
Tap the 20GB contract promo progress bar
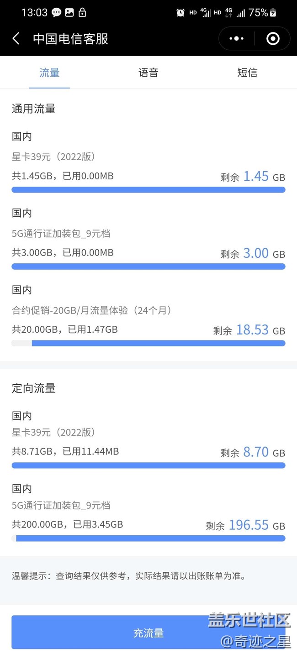[148, 343]
